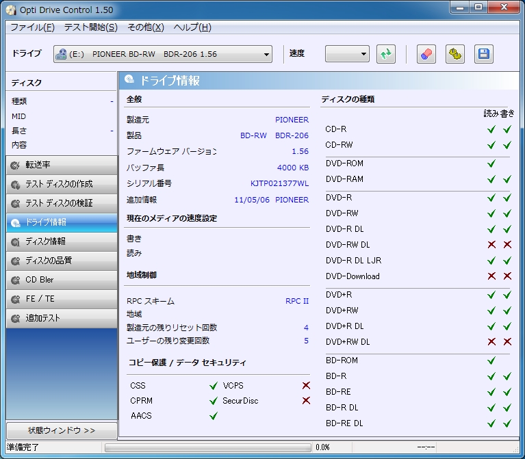
Task: Select 転送率 in the sidebar
Action: point(62,165)
